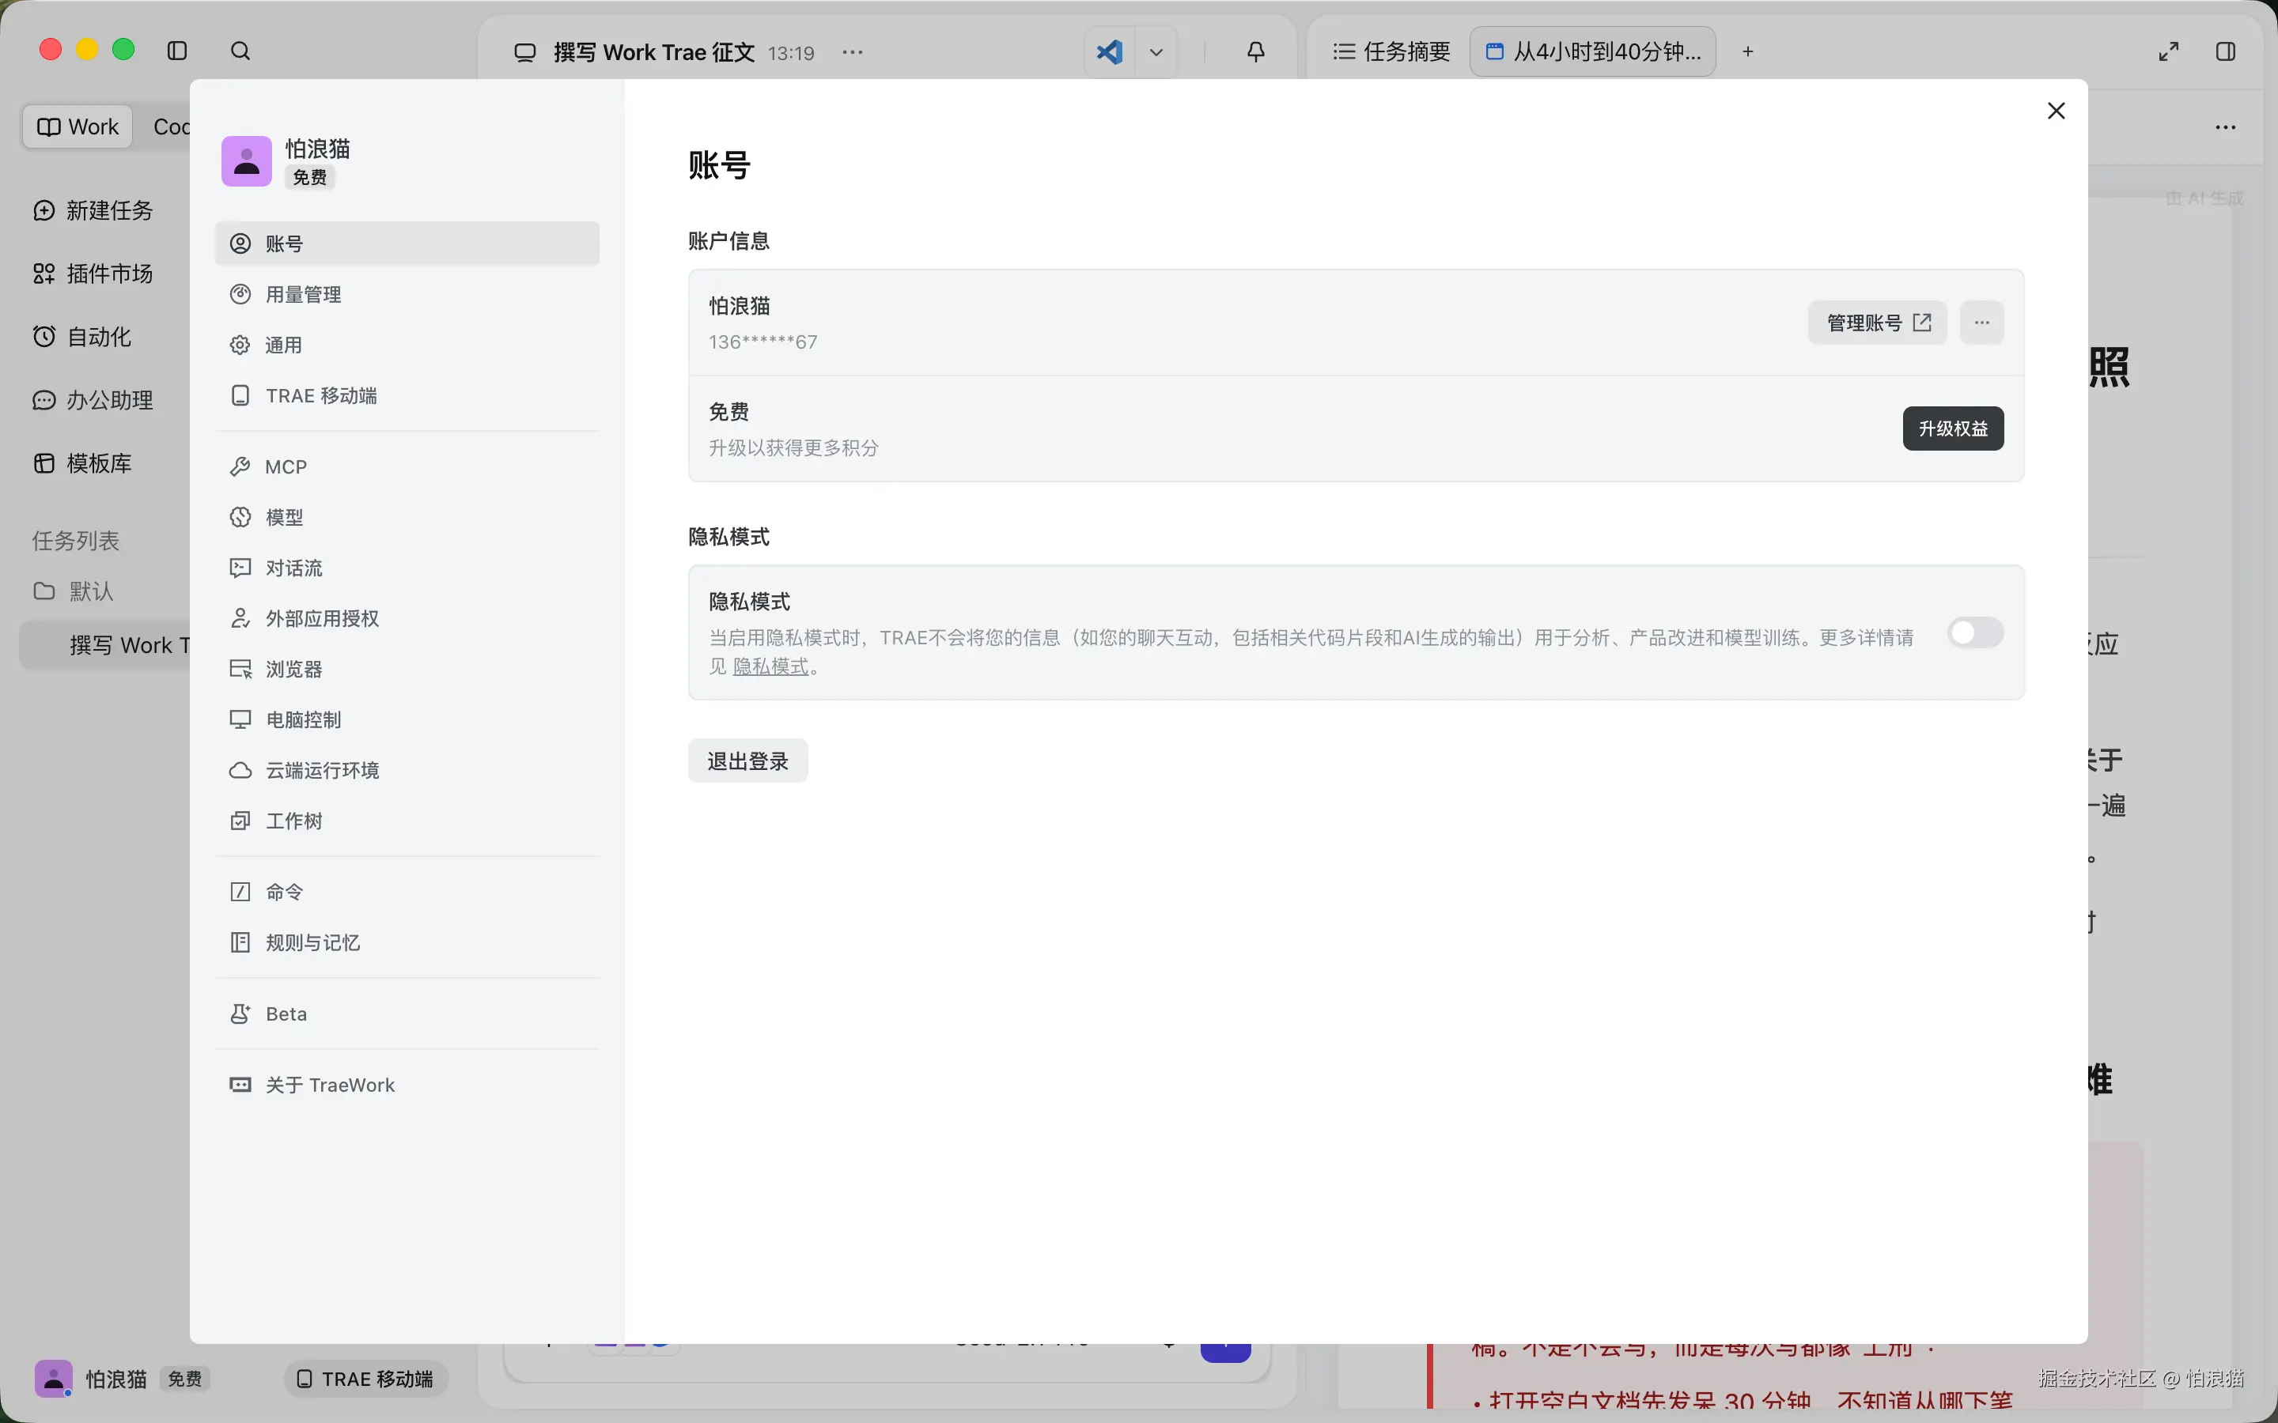Viewport: 2278px width, 1423px height.
Task: Select the 默认 folder in task list
Action: coord(74,591)
